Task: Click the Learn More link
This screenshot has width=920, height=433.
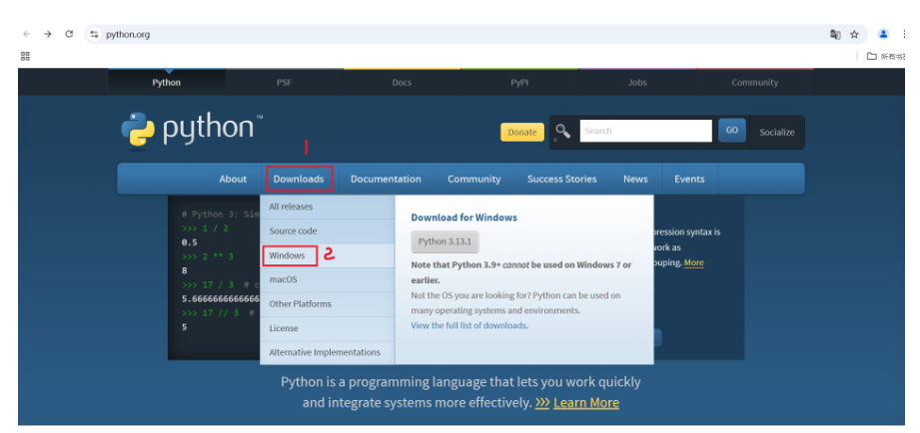Action: [x=586, y=403]
